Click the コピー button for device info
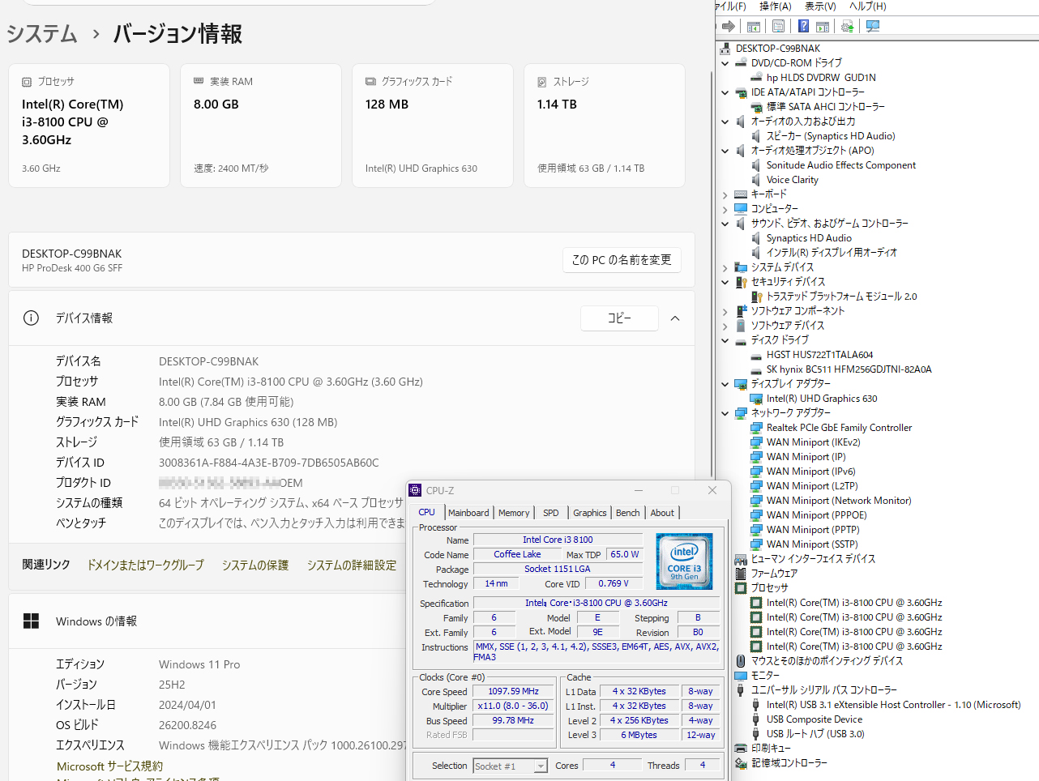Screen dimensions: 1039x781 619,318
